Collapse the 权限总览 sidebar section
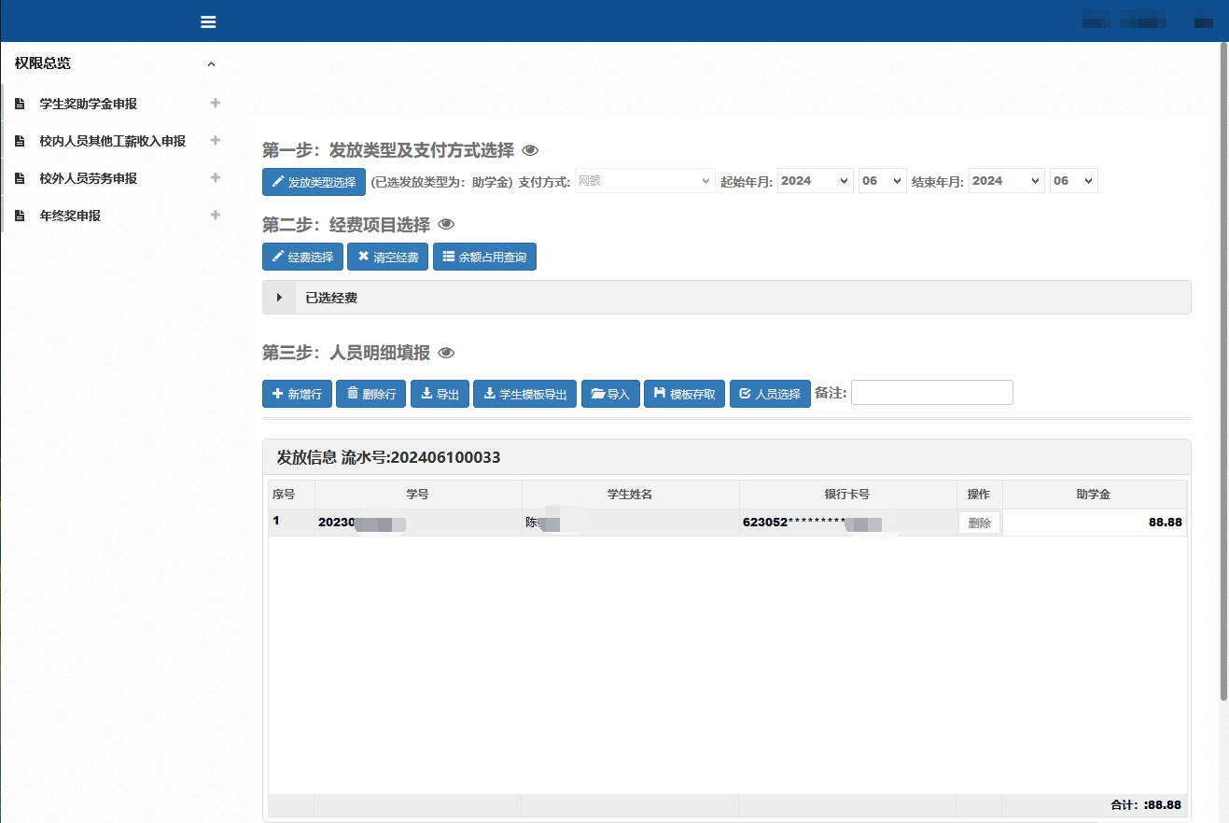Screen dimensions: 1229x823 pyautogui.click(x=211, y=63)
